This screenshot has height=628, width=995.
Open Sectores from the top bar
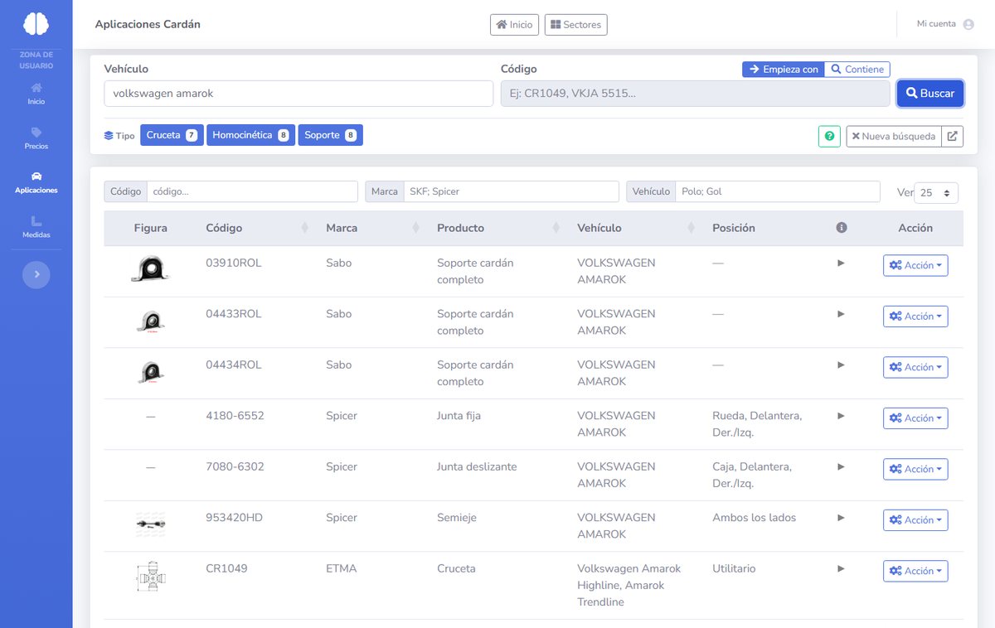point(575,25)
